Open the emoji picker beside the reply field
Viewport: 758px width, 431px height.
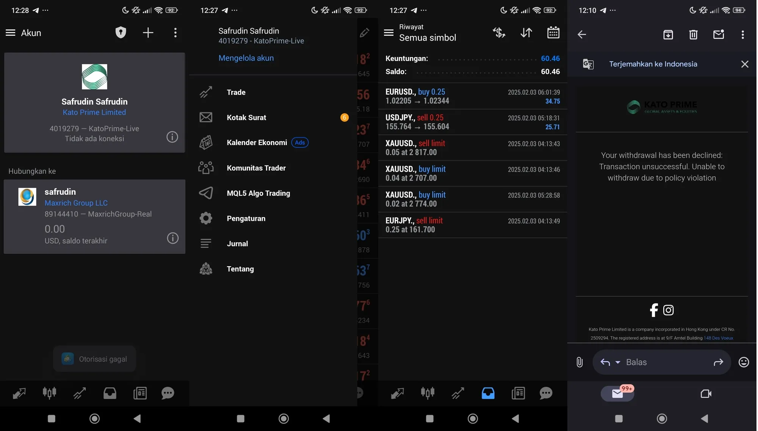(x=744, y=362)
